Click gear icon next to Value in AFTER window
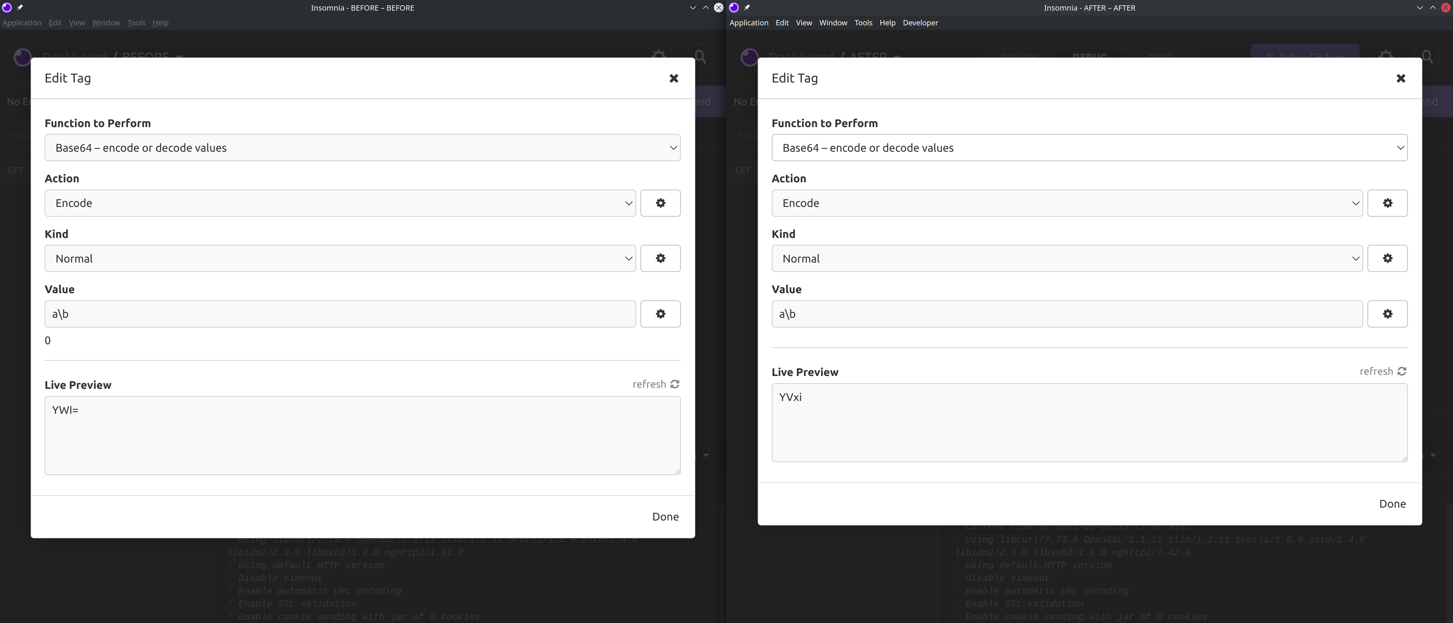 pyautogui.click(x=1387, y=314)
